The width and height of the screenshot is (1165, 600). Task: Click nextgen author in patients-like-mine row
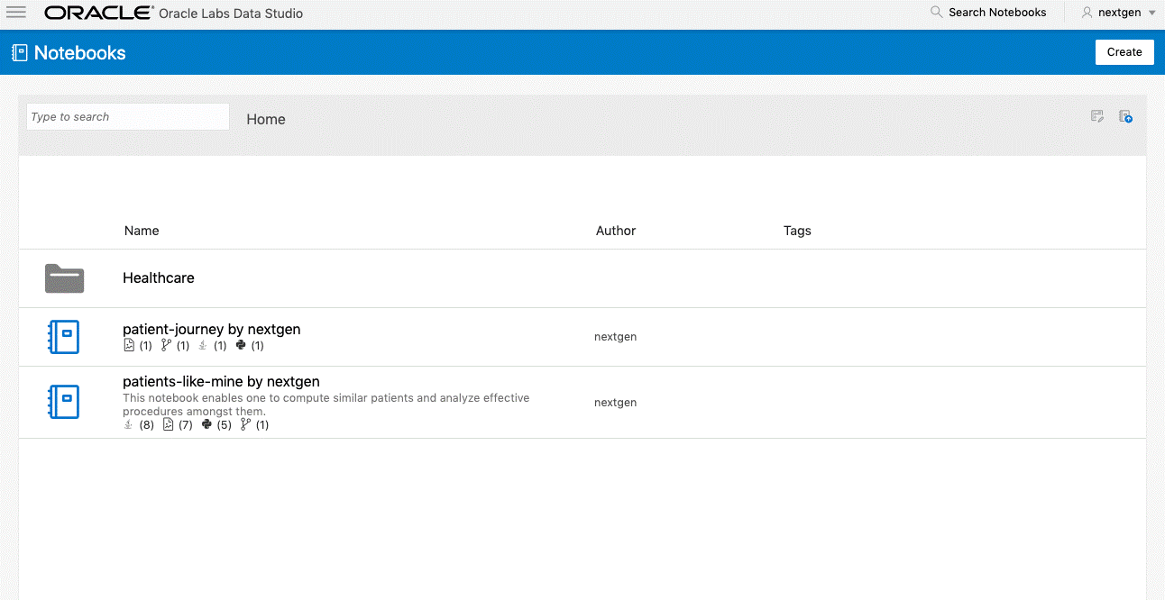616,403
